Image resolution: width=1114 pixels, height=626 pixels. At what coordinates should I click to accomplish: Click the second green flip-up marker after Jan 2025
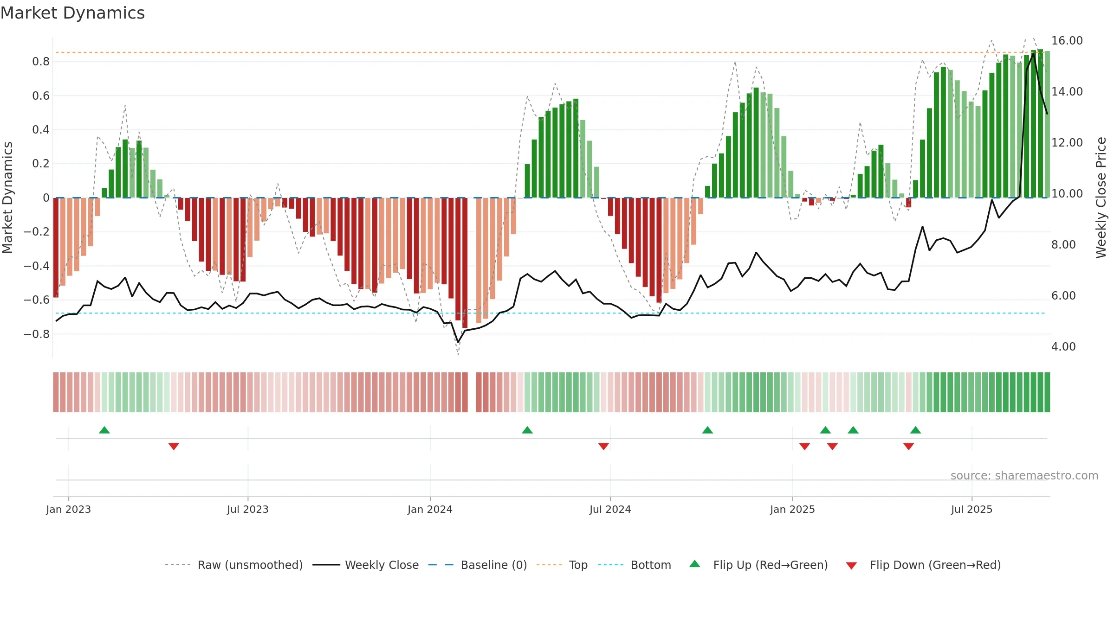point(853,430)
